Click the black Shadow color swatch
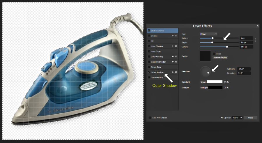 coord(215,87)
